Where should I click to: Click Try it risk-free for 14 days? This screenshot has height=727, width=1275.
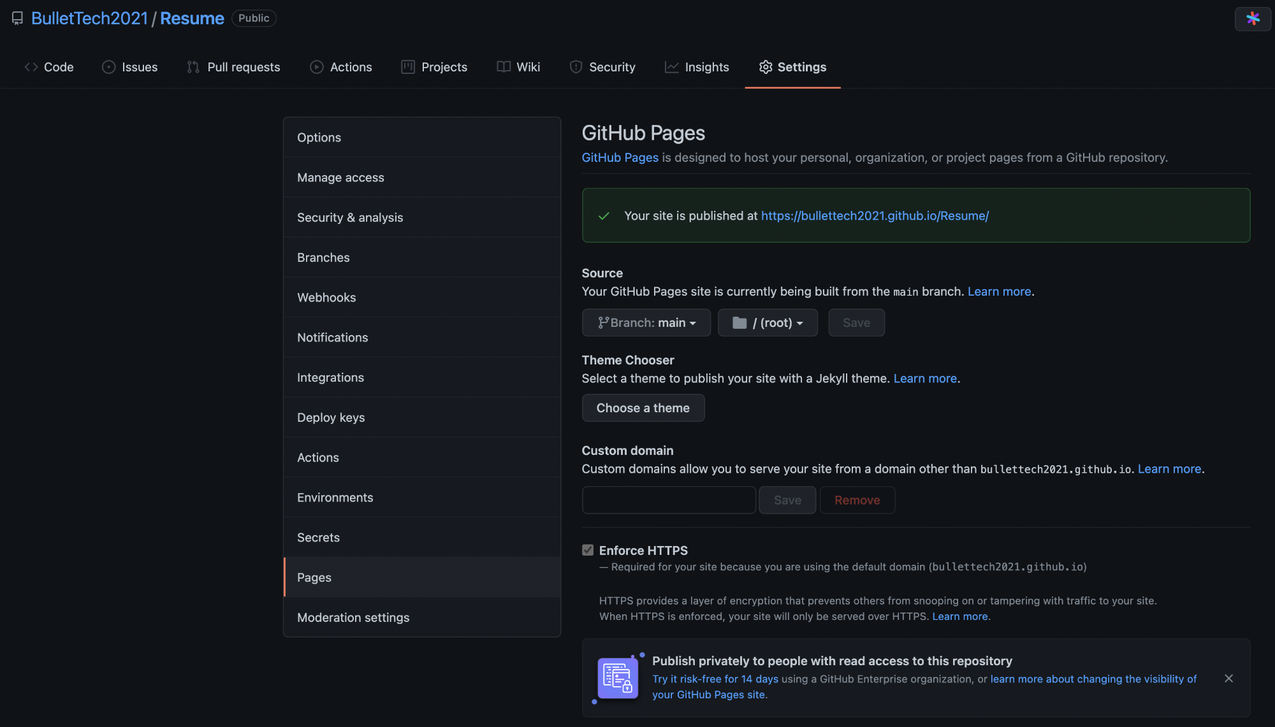coord(715,679)
